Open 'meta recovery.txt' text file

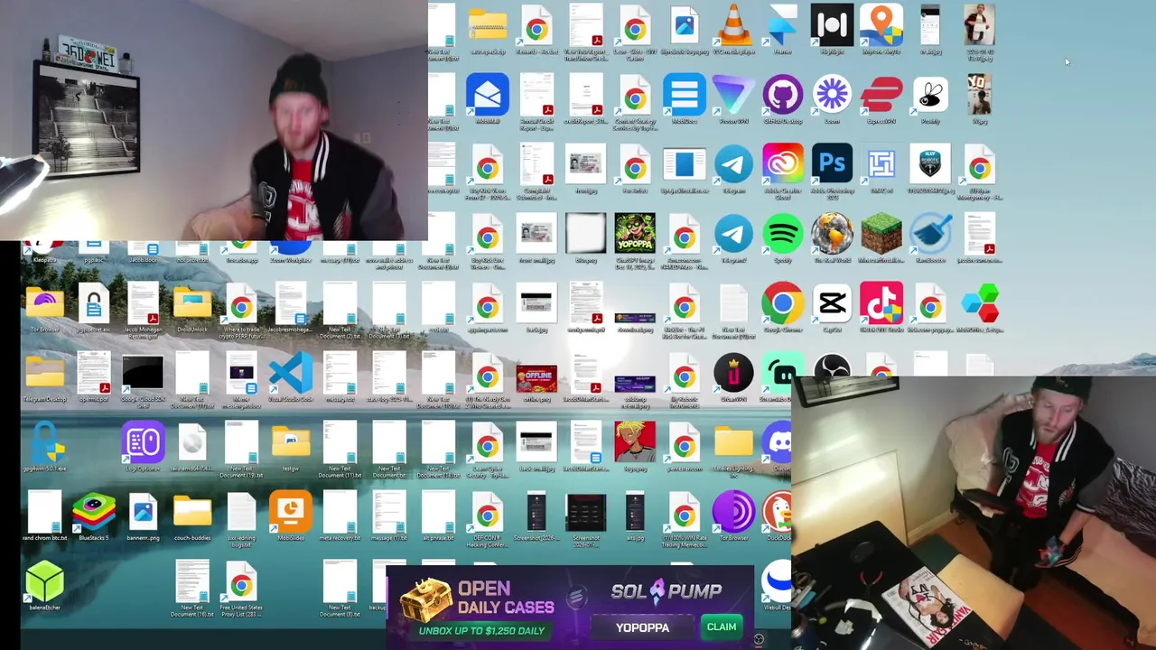pos(340,513)
